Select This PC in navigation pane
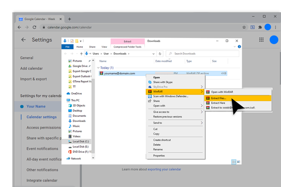 coord(73,100)
